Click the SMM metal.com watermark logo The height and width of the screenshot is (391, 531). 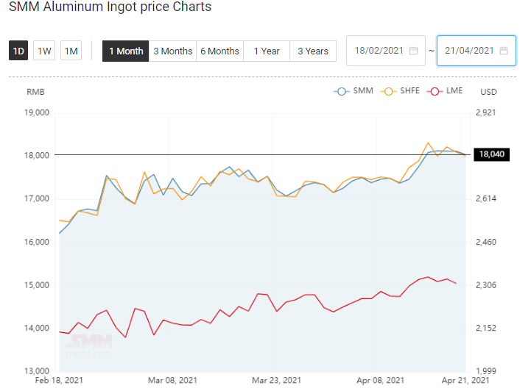click(x=88, y=345)
